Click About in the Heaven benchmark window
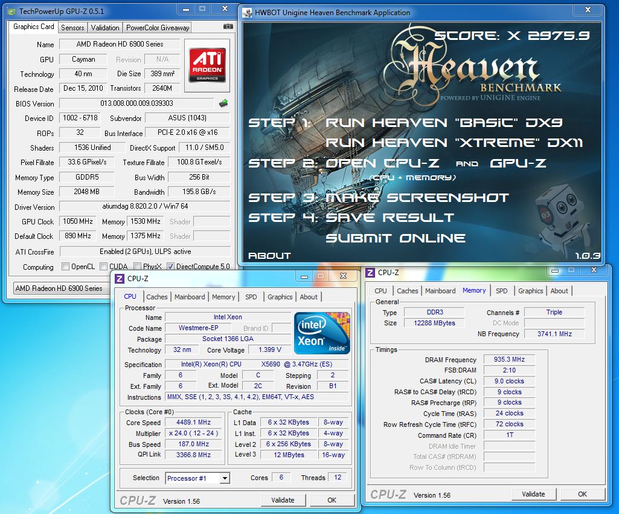 point(269,256)
